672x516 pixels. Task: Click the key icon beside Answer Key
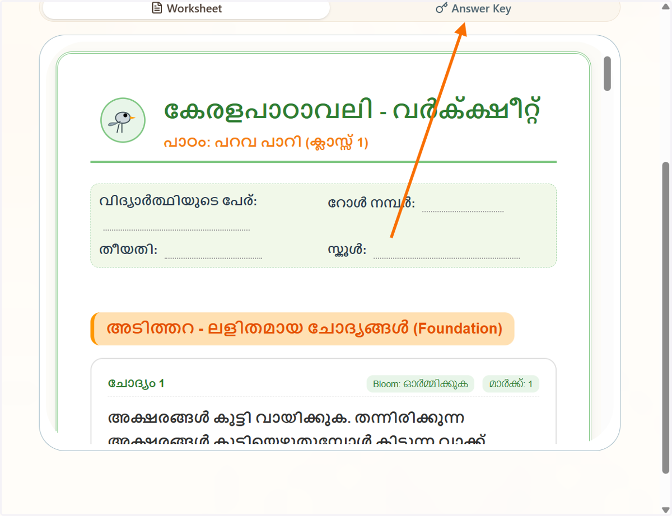point(442,8)
